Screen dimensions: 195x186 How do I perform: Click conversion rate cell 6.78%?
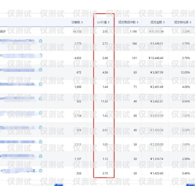(186, 43)
